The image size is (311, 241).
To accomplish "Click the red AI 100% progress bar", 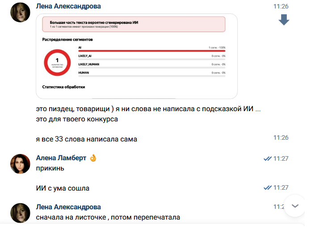I will 152,51.
